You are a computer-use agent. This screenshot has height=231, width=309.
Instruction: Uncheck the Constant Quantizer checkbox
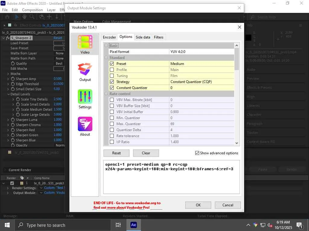(112, 88)
